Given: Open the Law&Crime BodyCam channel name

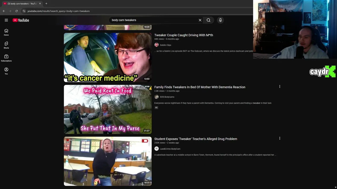Looking at the screenshot, I should pyautogui.click(x=170, y=149).
